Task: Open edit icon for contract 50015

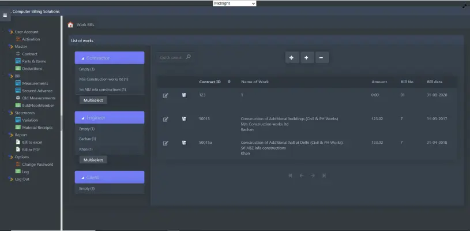Action: click(166, 119)
